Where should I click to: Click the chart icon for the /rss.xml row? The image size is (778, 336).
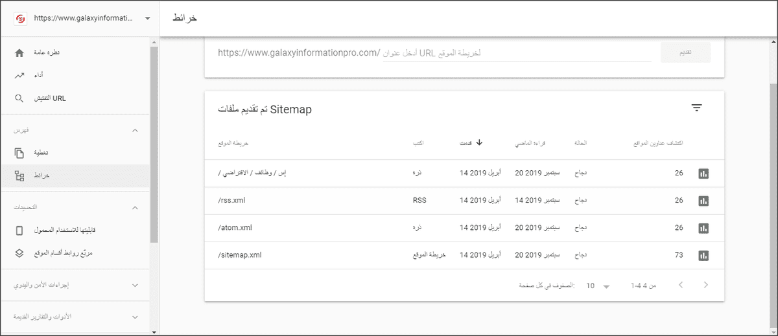click(x=703, y=201)
